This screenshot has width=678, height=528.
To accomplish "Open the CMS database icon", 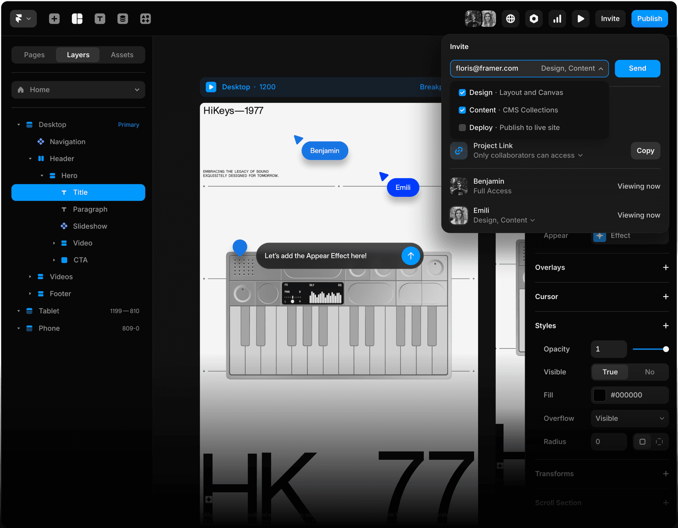I will [x=122, y=19].
